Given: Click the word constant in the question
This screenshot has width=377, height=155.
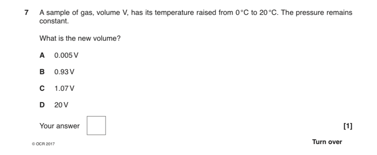Looking at the screenshot, I should coord(53,21).
